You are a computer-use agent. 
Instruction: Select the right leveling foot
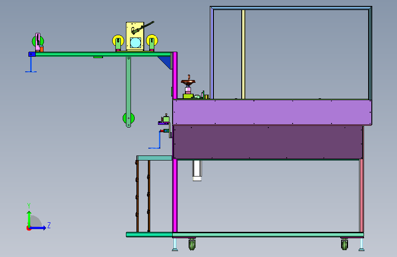(362, 245)
